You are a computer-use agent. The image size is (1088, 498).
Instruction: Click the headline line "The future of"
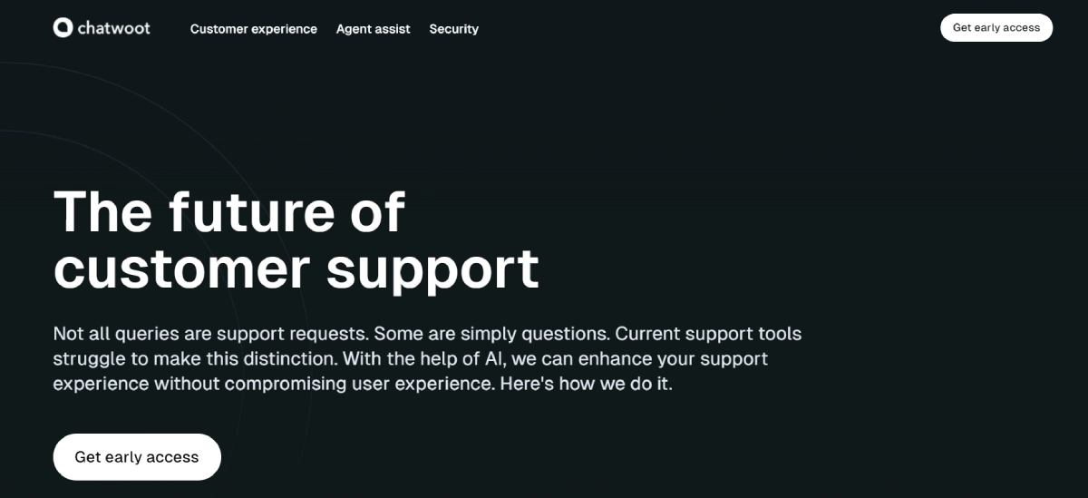point(229,212)
